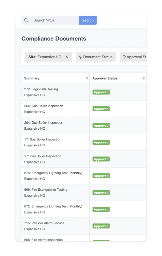This screenshot has width=162, height=256.
Task: Click Approved badge for Fire Extinguisher Testing
Action: pos(101,192)
